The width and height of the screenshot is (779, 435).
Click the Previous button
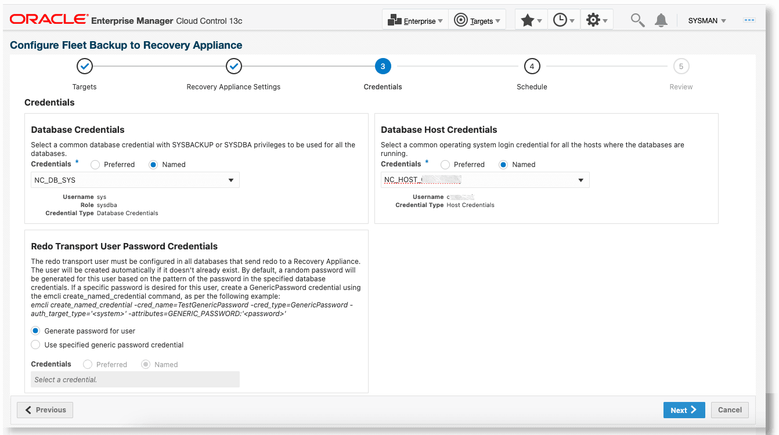pyautogui.click(x=45, y=409)
